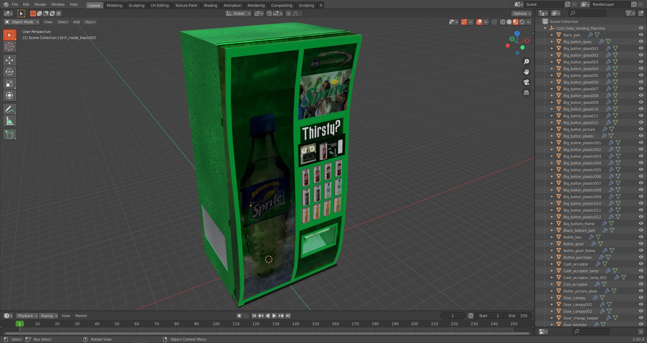Click the pan hand viewport icon
The width and height of the screenshot is (647, 343).
[x=526, y=72]
